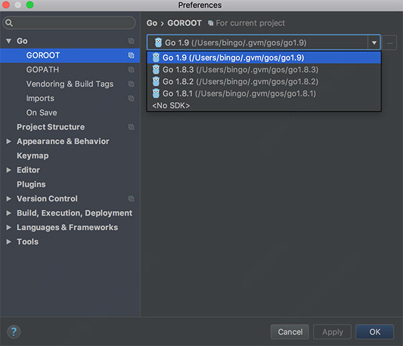The width and height of the screenshot is (403, 346).
Task: Open Project Structure settings
Action: tap(50, 127)
